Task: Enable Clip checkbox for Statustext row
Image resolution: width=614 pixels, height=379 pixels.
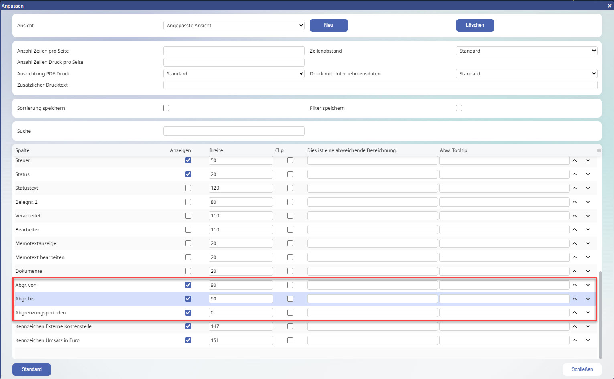Action: [x=290, y=188]
